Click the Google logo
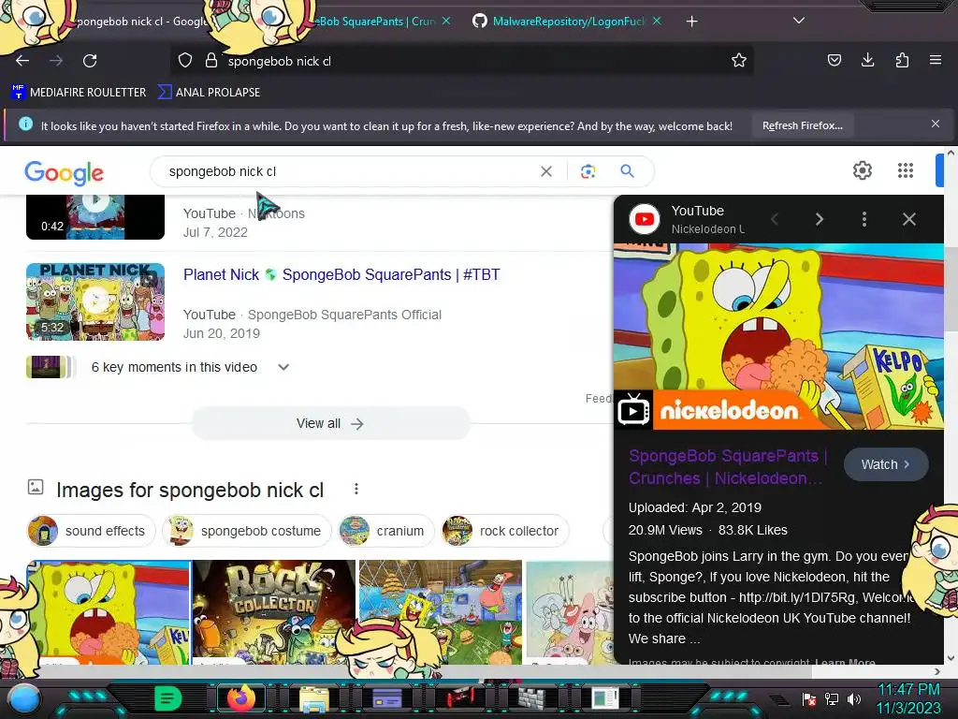This screenshot has width=958, height=719. pos(65,173)
